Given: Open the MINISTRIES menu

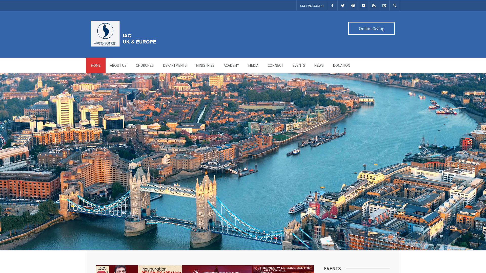Looking at the screenshot, I should point(205,65).
